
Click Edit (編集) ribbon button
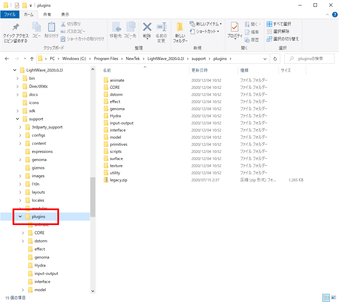[x=252, y=32]
